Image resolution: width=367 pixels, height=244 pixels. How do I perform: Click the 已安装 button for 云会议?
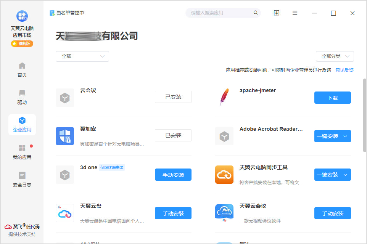point(173,97)
